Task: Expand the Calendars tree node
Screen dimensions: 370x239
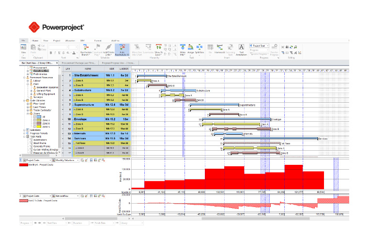Action: (x=24, y=130)
